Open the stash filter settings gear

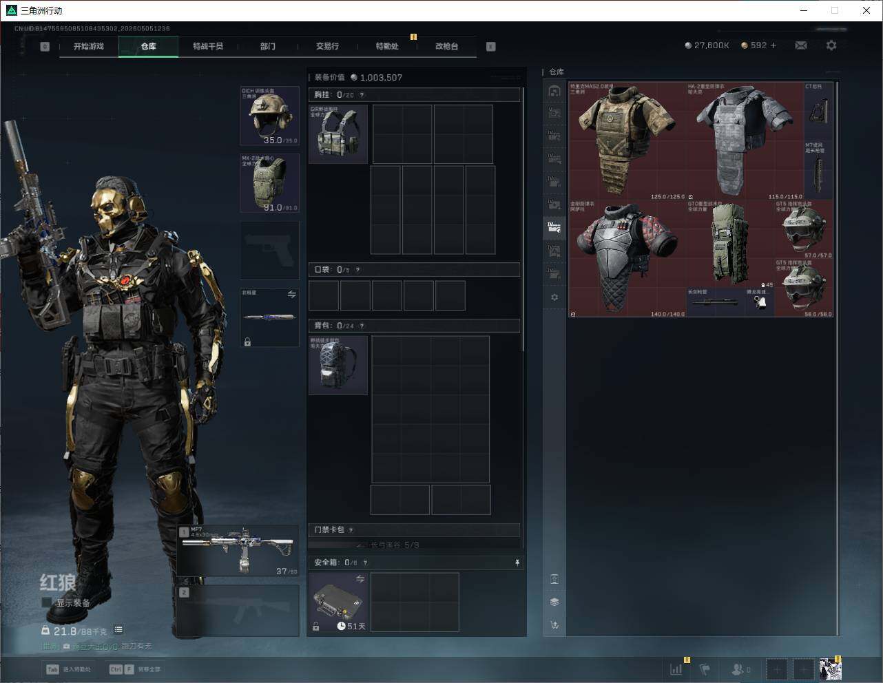pos(554,297)
